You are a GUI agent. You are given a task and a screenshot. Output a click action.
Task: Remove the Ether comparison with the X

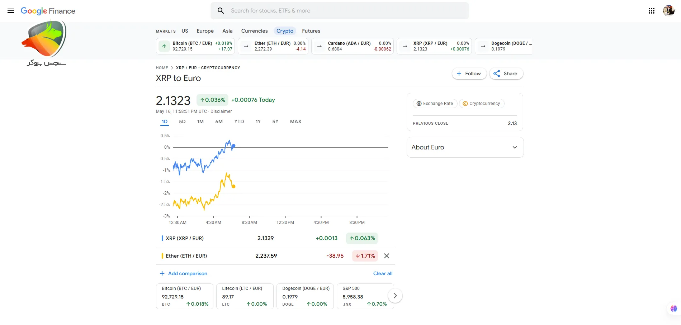point(386,255)
